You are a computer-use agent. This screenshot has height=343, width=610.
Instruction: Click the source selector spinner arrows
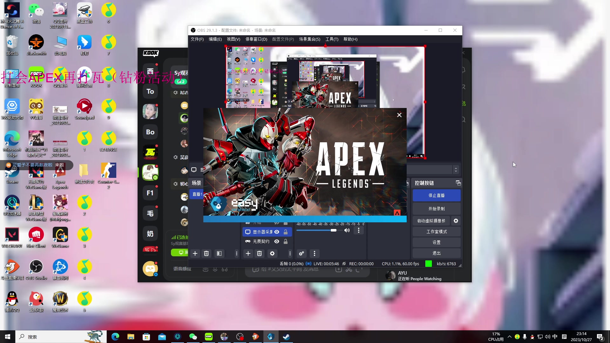(456, 170)
